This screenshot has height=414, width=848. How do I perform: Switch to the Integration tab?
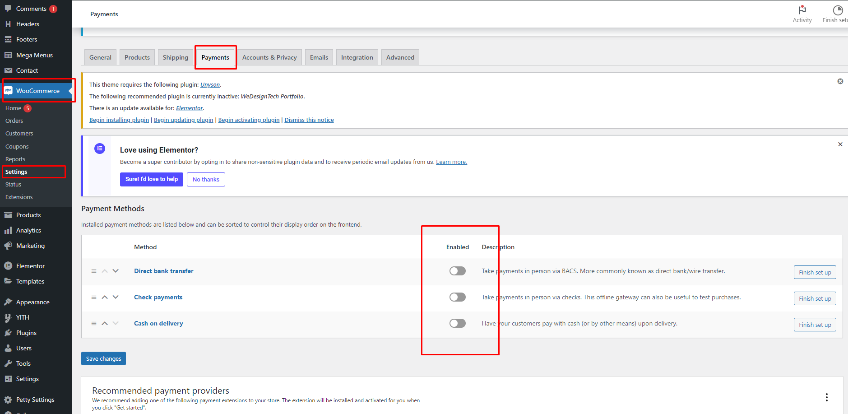(357, 57)
